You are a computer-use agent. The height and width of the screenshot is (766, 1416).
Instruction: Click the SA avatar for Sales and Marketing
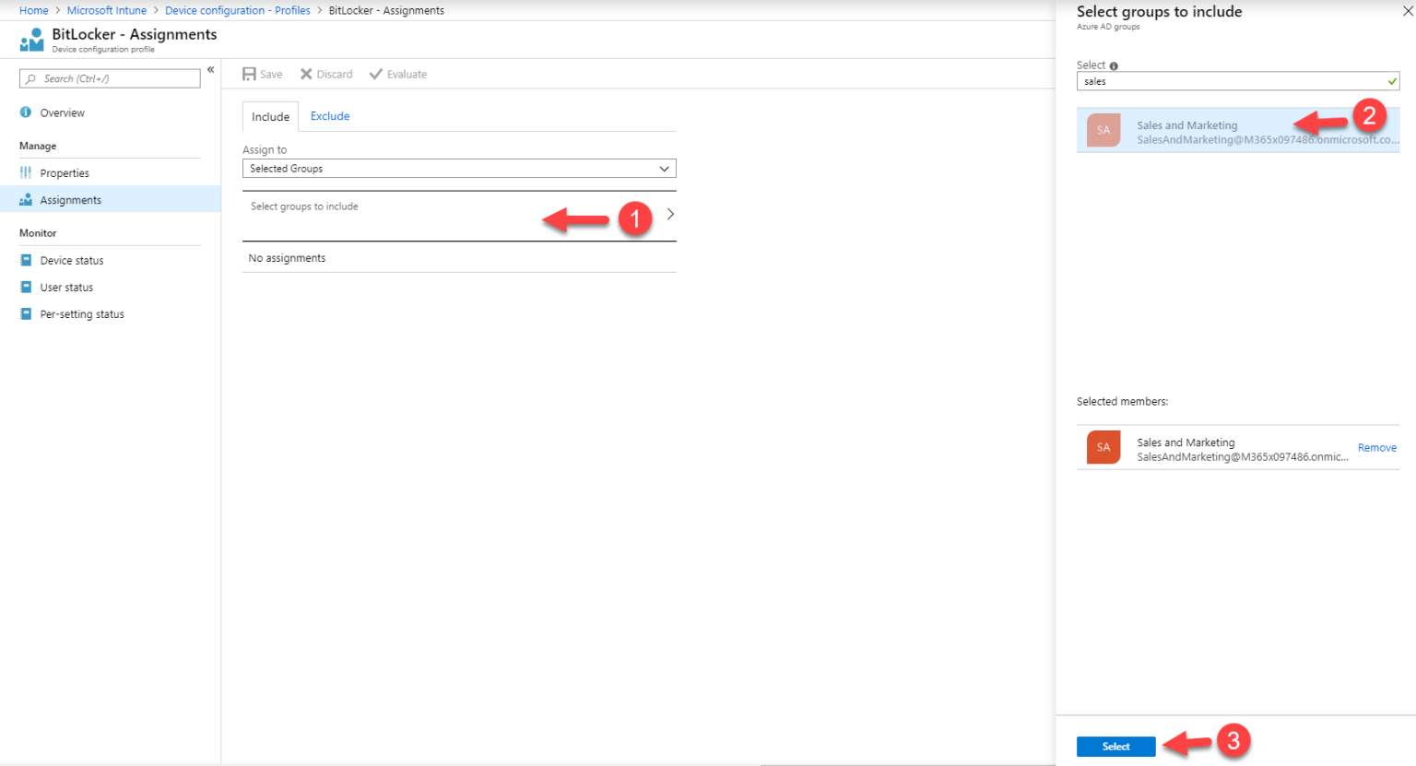coord(1103,130)
